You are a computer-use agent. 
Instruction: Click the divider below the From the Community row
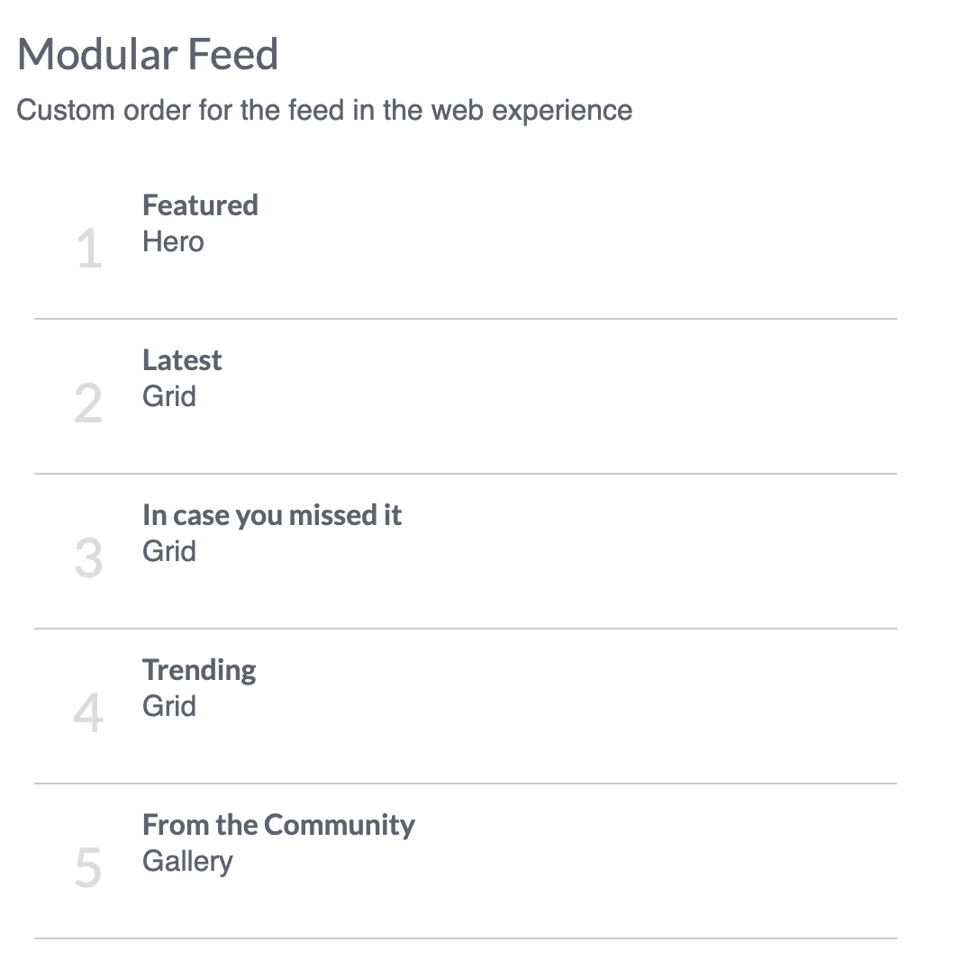466,938
